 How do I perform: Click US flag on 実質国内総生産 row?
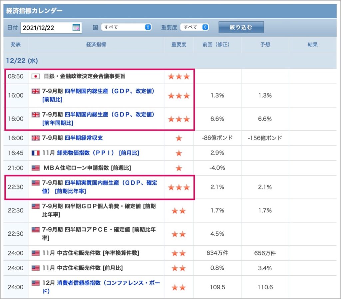point(35,183)
